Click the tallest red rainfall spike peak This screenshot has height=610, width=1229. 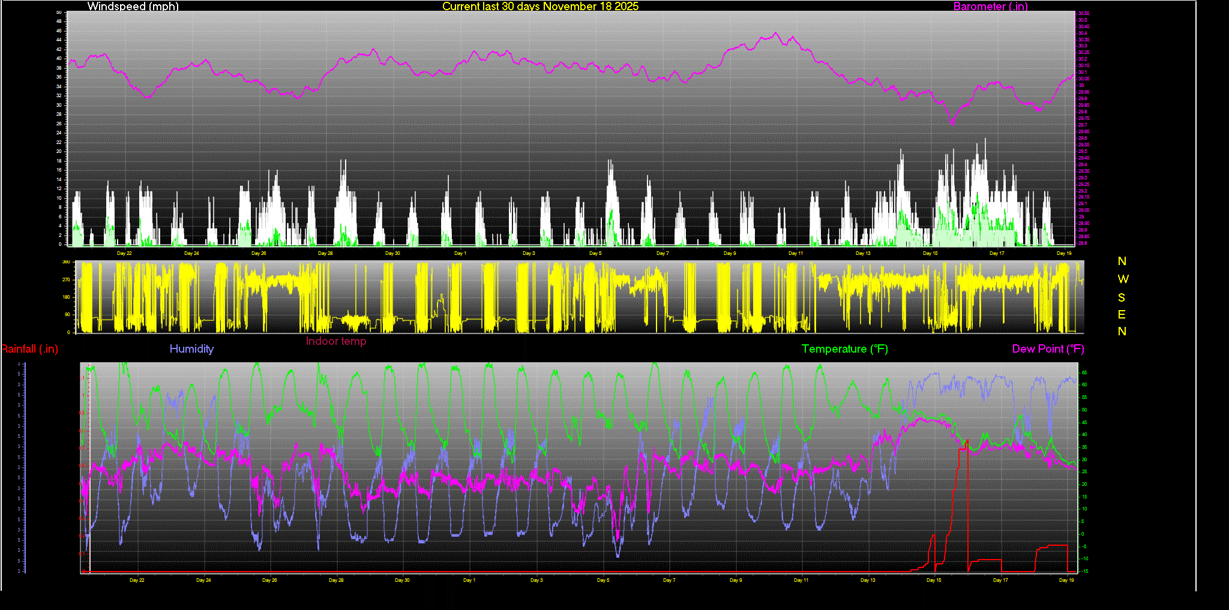pyautogui.click(x=967, y=441)
